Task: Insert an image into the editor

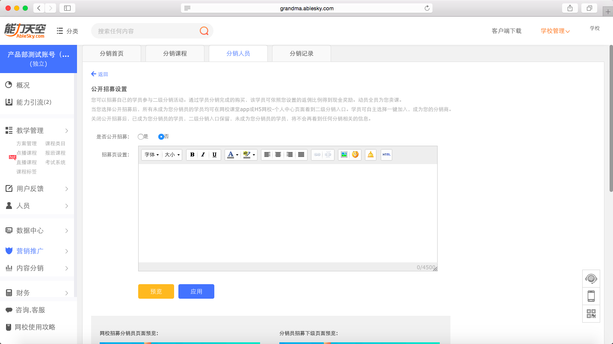Action: (344, 155)
